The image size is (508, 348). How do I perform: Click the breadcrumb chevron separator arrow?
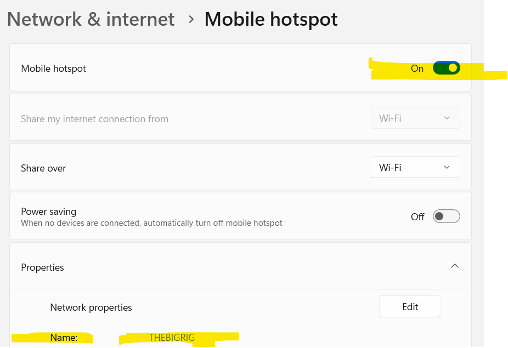click(190, 20)
